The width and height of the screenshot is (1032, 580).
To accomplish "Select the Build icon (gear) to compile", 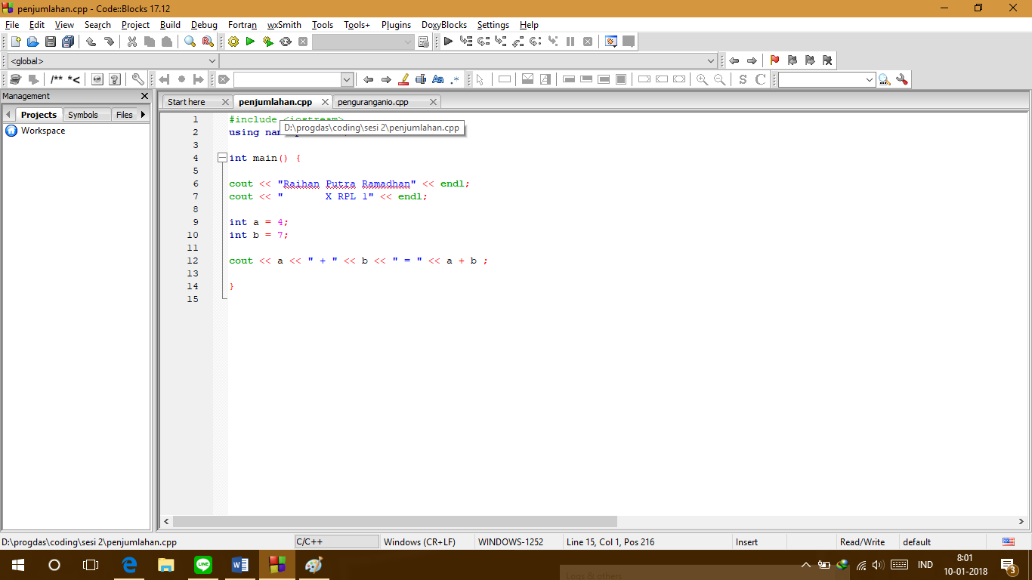I will [233, 42].
